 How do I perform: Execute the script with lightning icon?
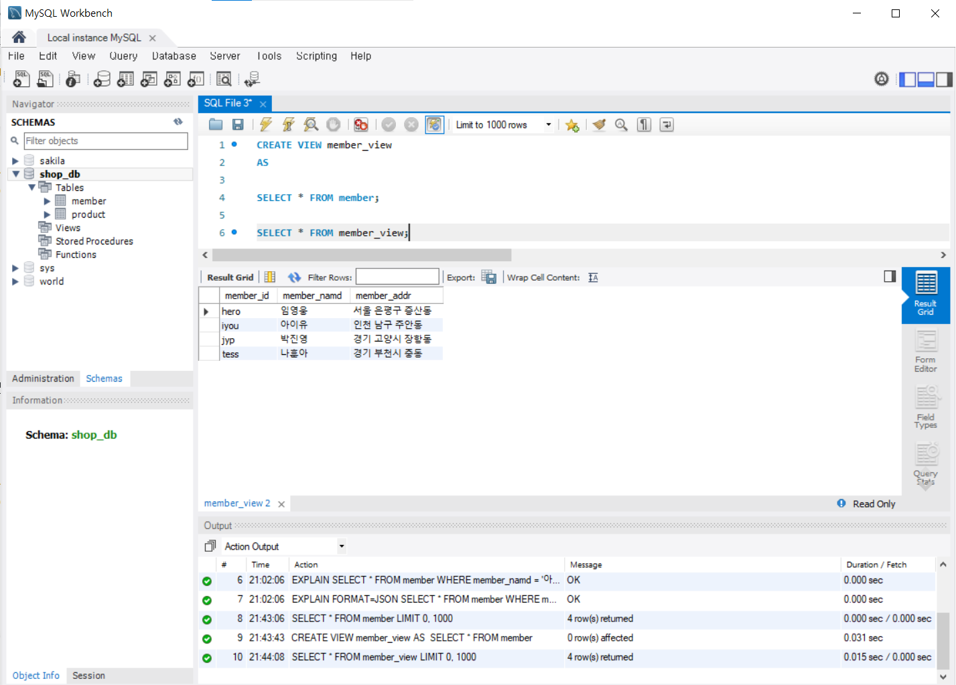point(266,125)
